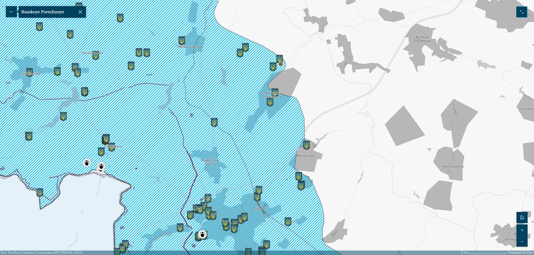The height and width of the screenshot is (255, 534).
Task: Close the Russkoye Porechnoye panel with the X
Action: [x=80, y=12]
